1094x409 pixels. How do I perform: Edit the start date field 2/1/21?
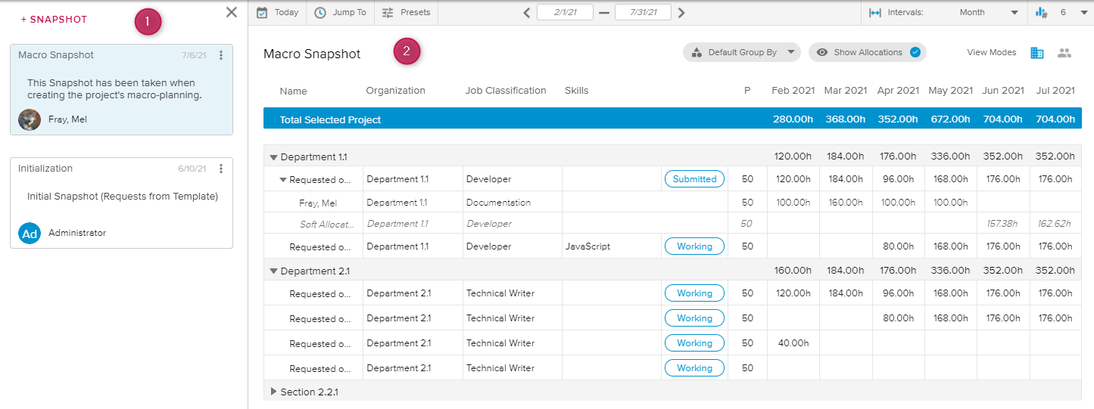point(564,13)
